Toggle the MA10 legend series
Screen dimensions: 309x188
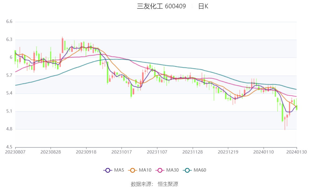[x=140, y=170]
